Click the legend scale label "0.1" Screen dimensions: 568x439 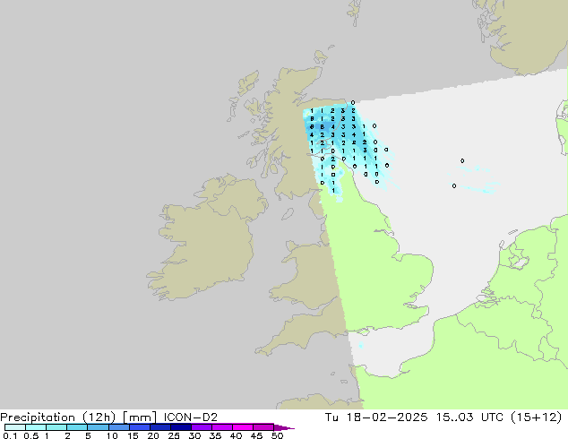coord(10,435)
